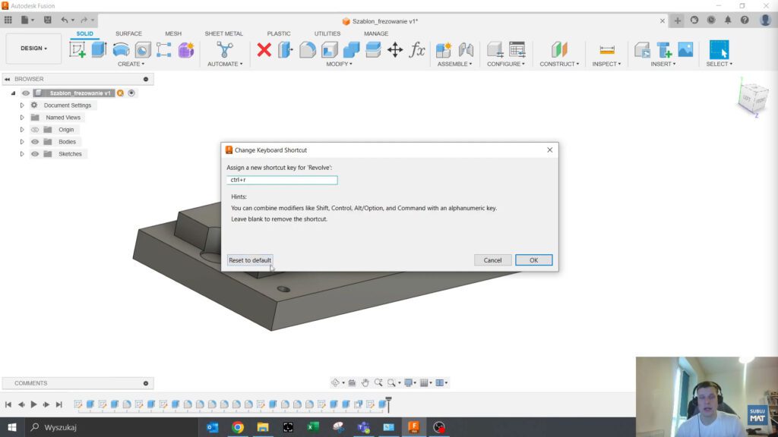Hide the Origin in the browser
The image size is (778, 437).
click(35, 130)
